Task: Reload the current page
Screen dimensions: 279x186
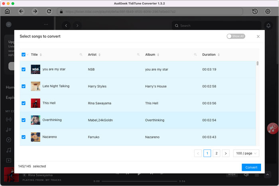Action: [x=49, y=12]
